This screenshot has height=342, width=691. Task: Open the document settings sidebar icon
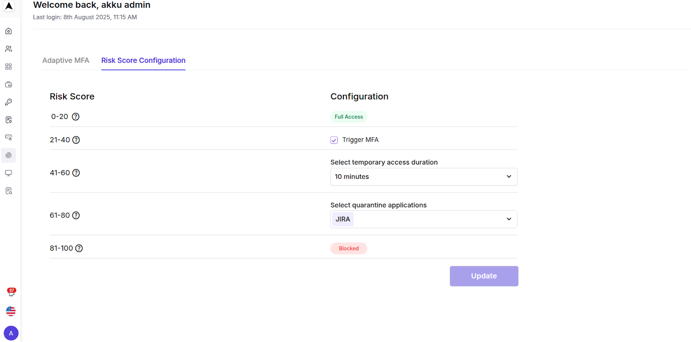9,120
